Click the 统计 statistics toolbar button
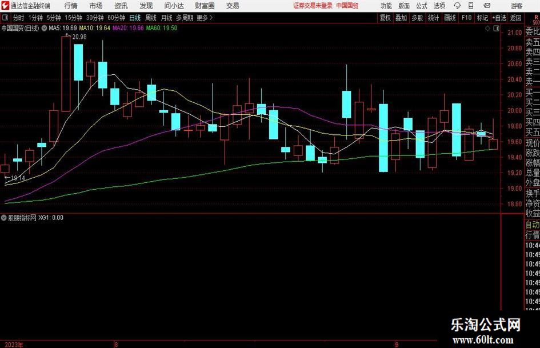 (x=433, y=18)
